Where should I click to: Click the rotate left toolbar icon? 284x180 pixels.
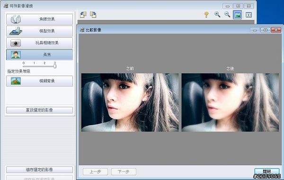[x=83, y=15]
